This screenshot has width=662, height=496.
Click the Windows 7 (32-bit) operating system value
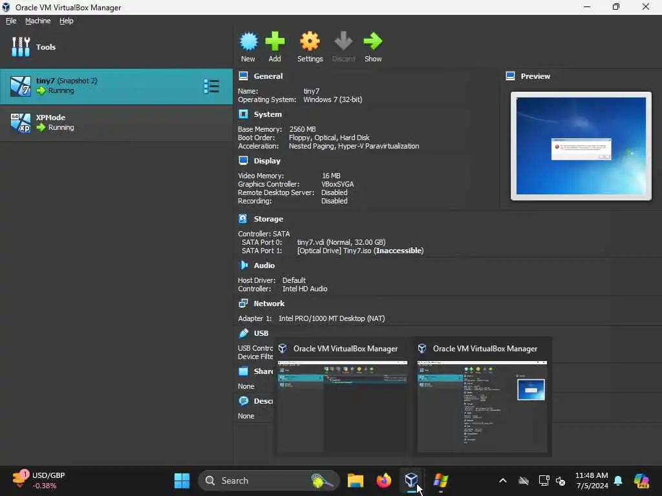pyautogui.click(x=333, y=99)
